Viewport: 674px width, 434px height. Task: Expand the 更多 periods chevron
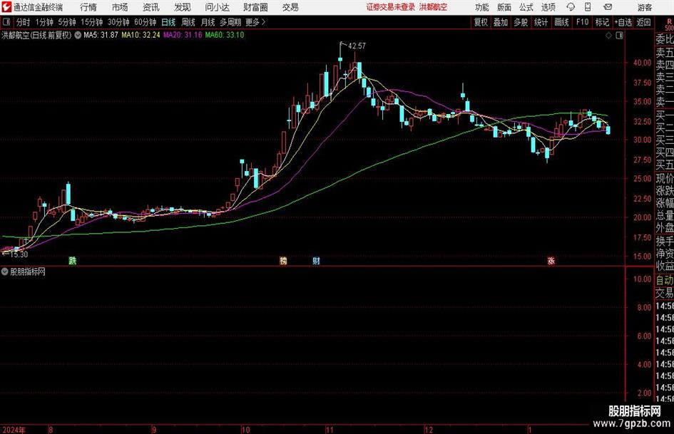pos(256,22)
